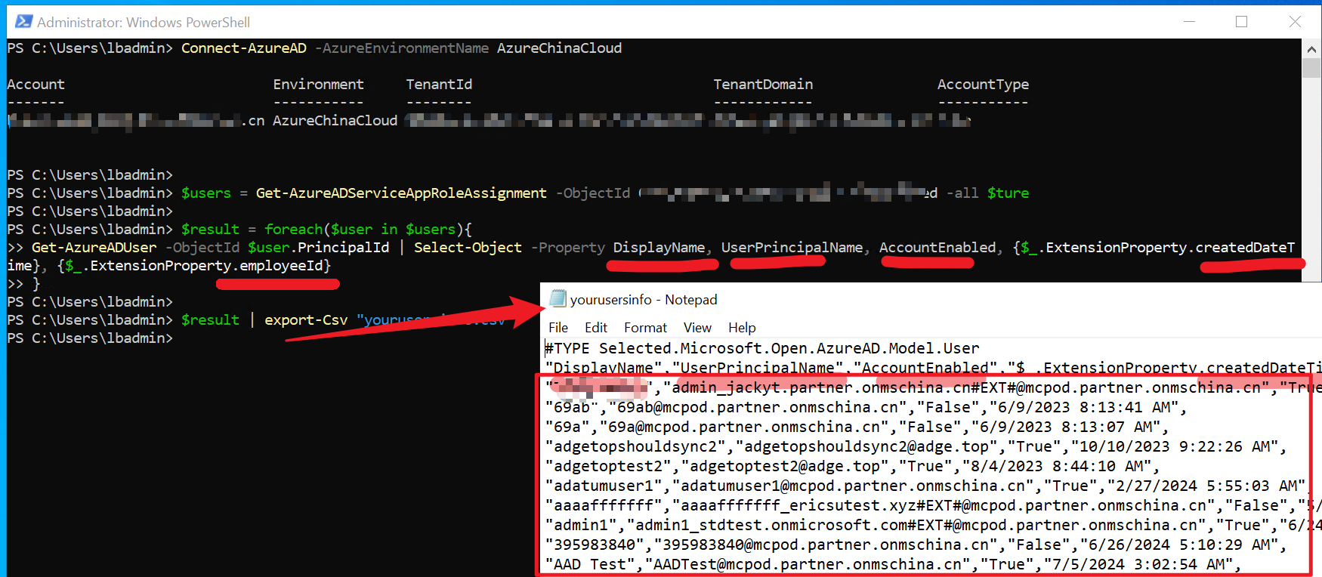Select the Help menu in Notepad
The height and width of the screenshot is (577, 1322).
(x=741, y=328)
